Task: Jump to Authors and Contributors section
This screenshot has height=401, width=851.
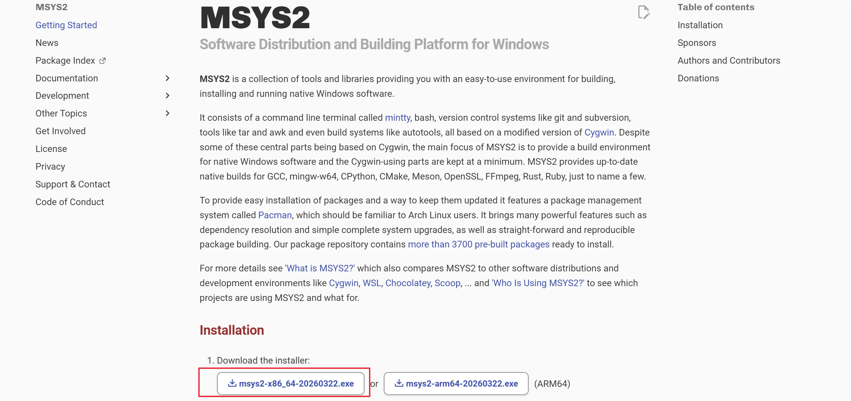Action: click(x=729, y=61)
